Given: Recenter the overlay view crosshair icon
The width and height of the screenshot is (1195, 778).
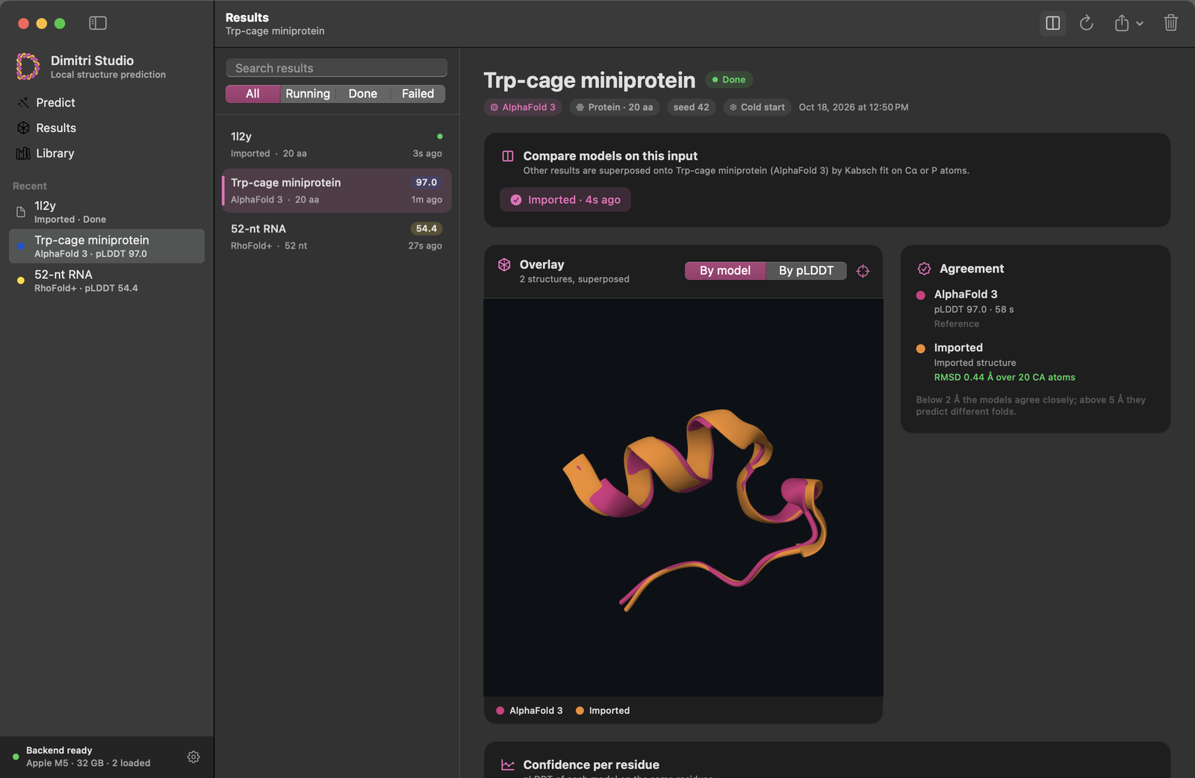Looking at the screenshot, I should pyautogui.click(x=863, y=271).
